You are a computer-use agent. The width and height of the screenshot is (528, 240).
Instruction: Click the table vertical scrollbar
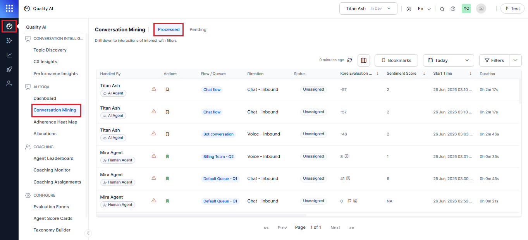(x=520, y=91)
